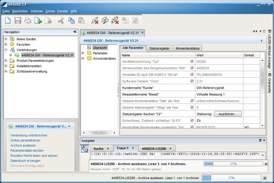Collapse the Verbindungen tree node
This screenshot has height=183, width=274.
pos(6,50)
